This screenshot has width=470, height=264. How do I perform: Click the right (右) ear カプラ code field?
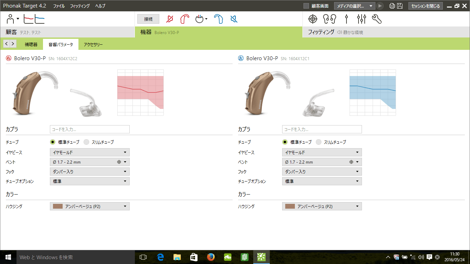click(90, 129)
